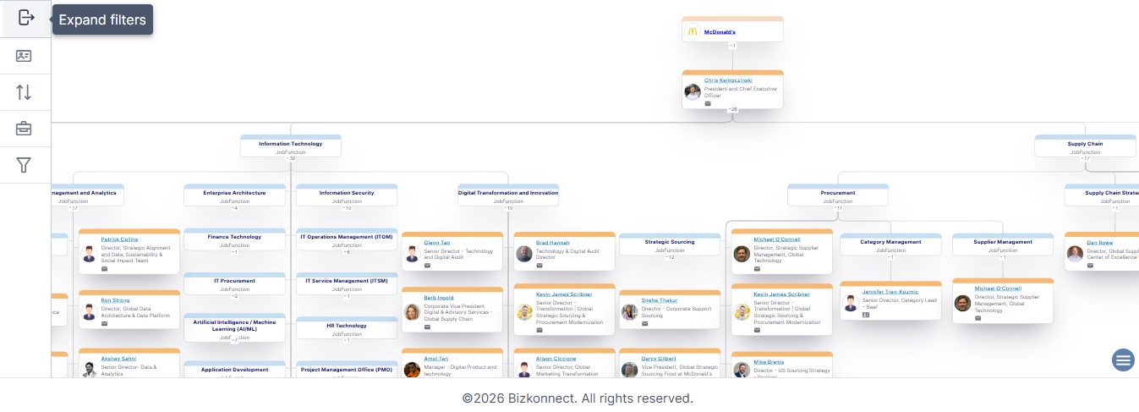
Task: Click mail icon on Dan Rowe's card
Action: (1090, 265)
